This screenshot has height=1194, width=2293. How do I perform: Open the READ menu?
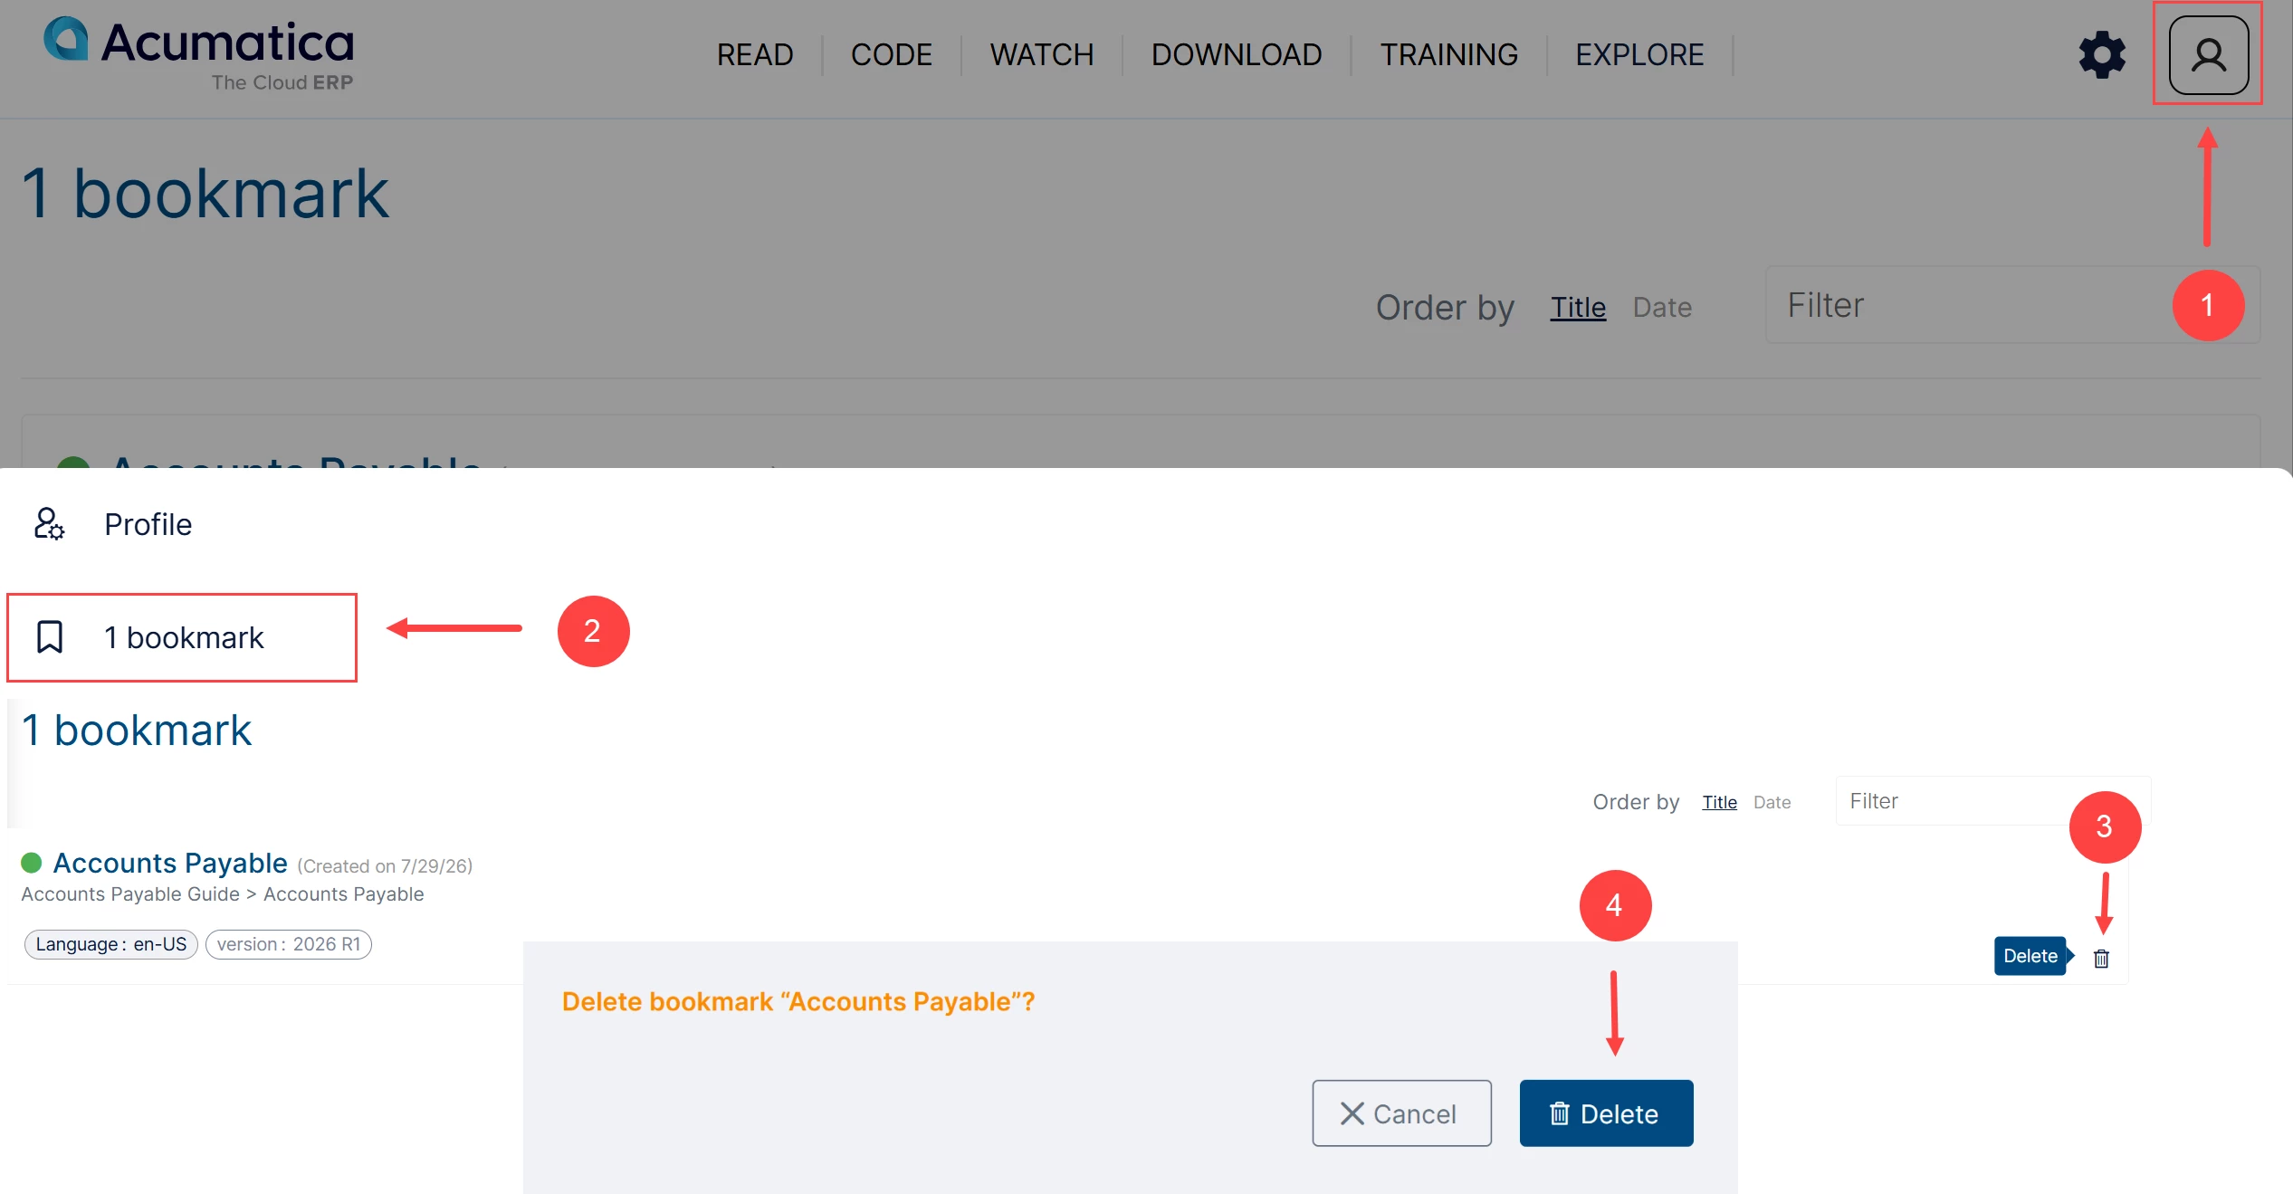pos(755,55)
